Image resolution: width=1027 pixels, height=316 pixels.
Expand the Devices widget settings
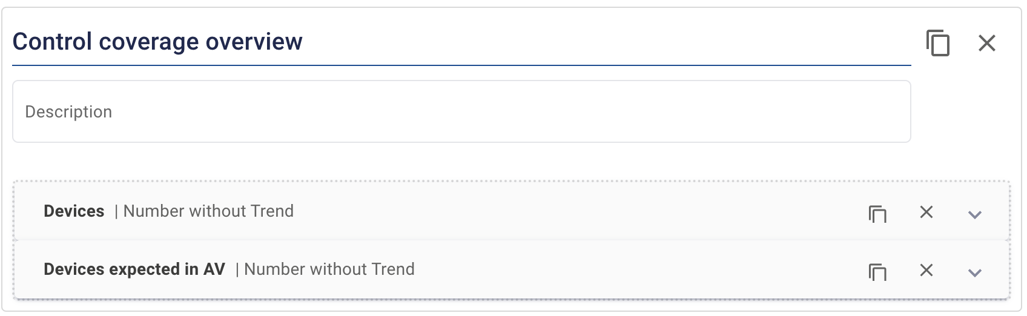[975, 214]
